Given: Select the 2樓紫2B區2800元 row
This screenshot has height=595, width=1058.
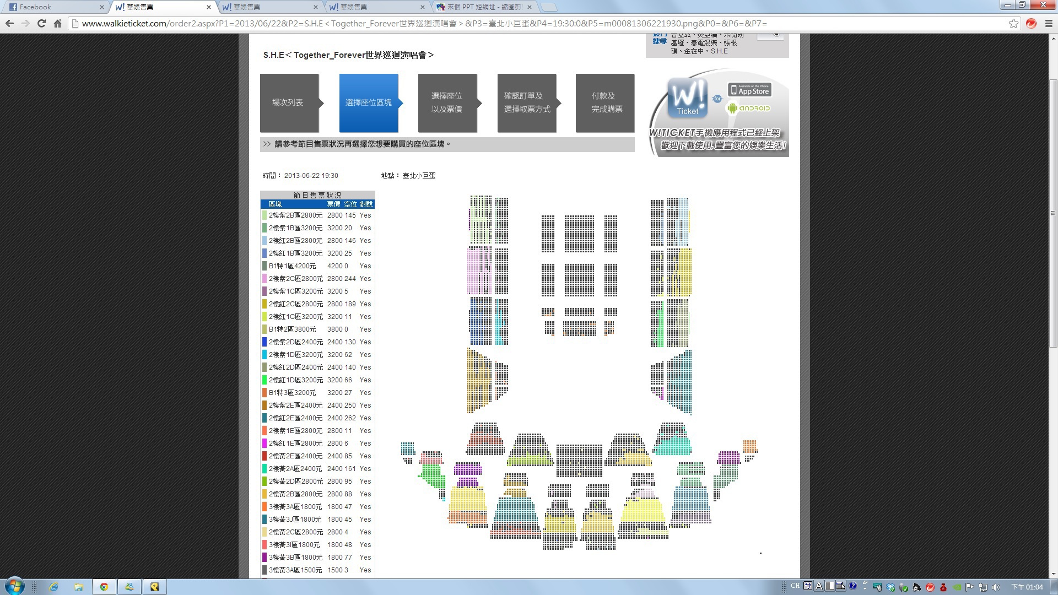Looking at the screenshot, I should (295, 215).
